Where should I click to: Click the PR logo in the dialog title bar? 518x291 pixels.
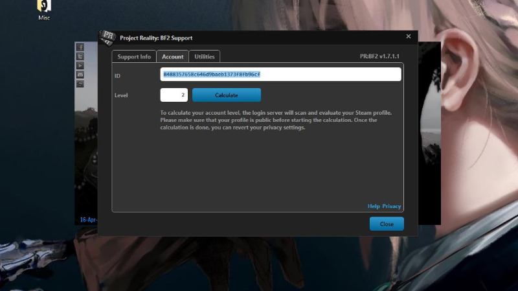tap(107, 38)
